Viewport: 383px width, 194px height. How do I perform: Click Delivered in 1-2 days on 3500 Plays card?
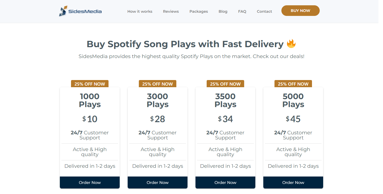click(225, 166)
